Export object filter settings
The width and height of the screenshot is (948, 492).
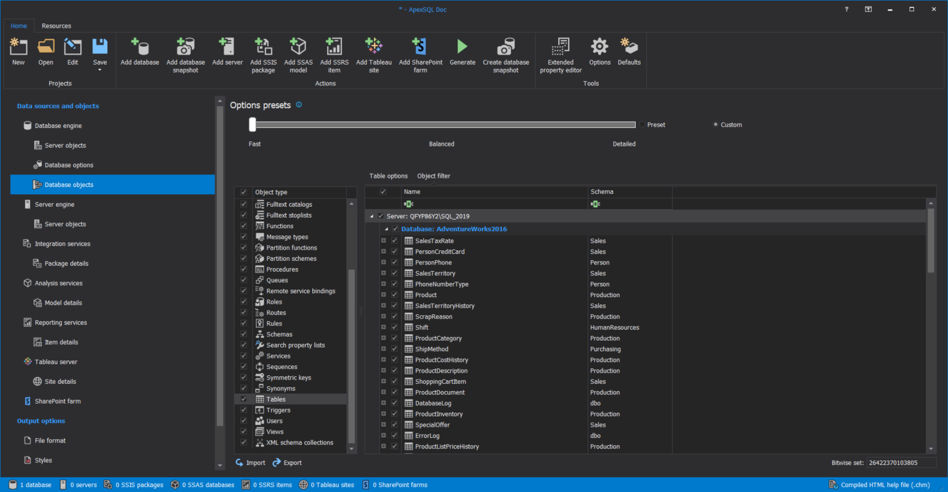click(287, 463)
